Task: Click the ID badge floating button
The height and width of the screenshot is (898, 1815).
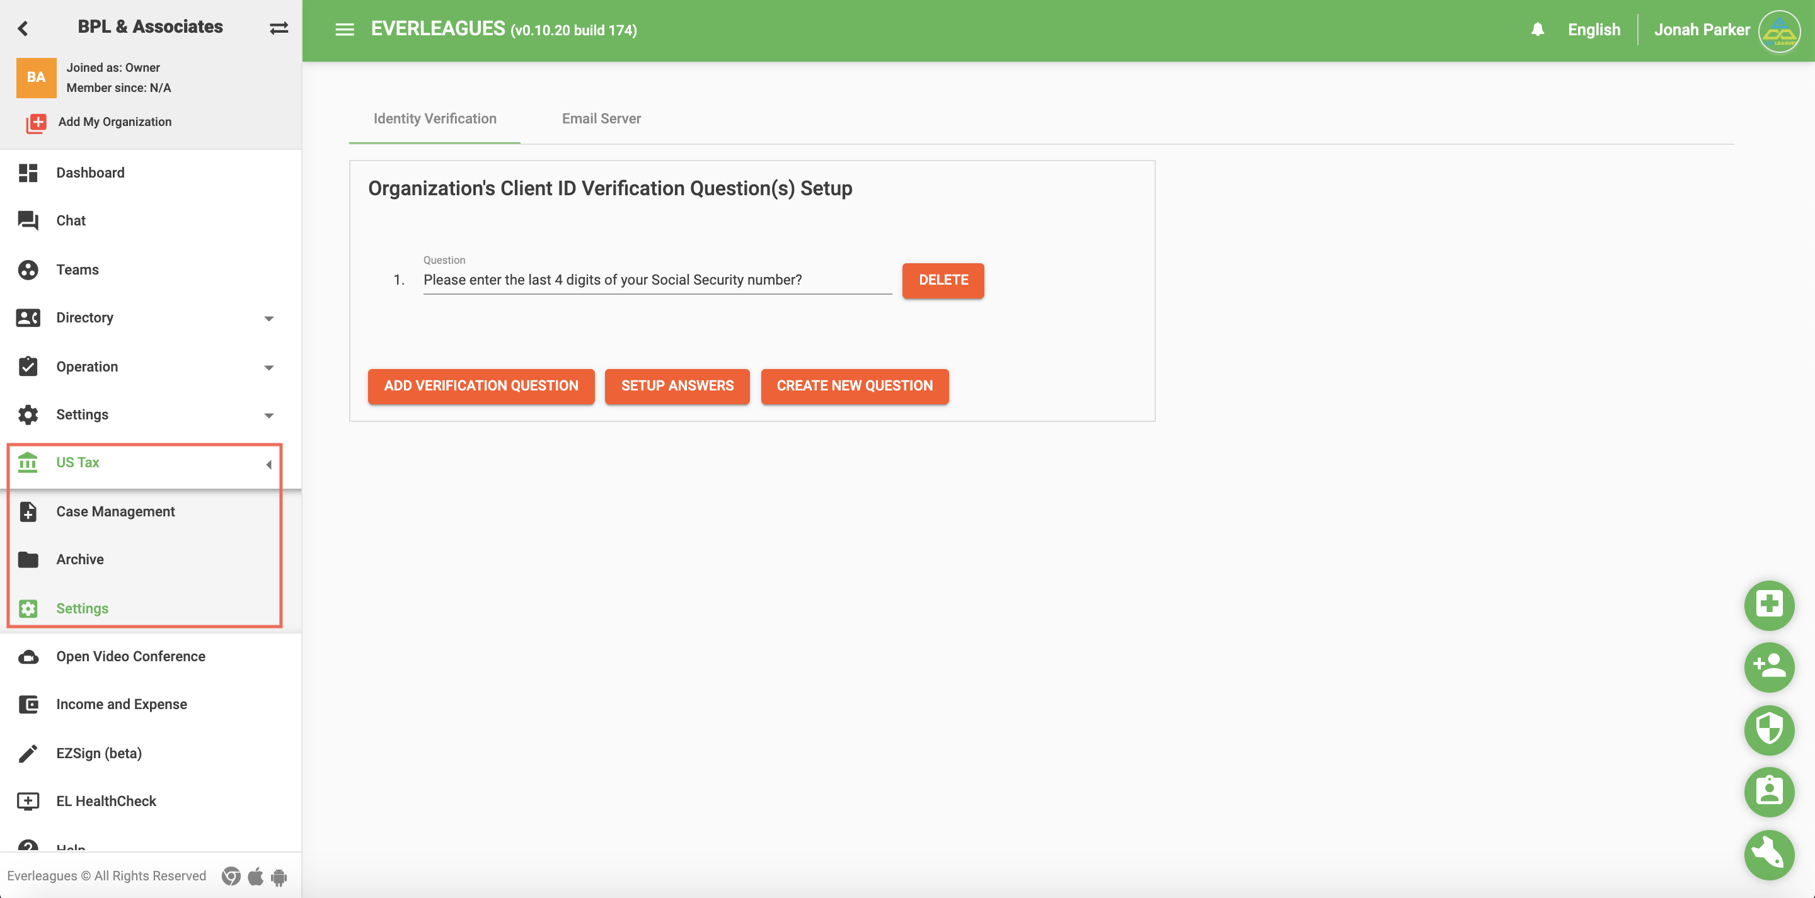Action: (1768, 792)
